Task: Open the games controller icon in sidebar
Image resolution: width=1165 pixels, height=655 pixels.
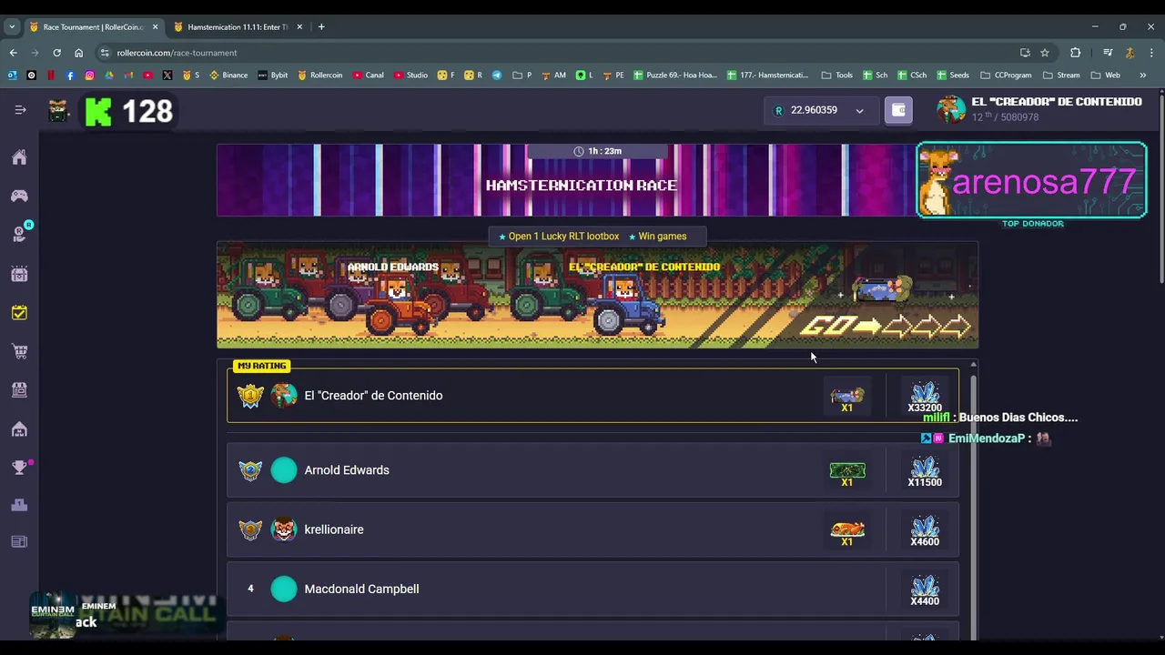Action: (x=19, y=196)
